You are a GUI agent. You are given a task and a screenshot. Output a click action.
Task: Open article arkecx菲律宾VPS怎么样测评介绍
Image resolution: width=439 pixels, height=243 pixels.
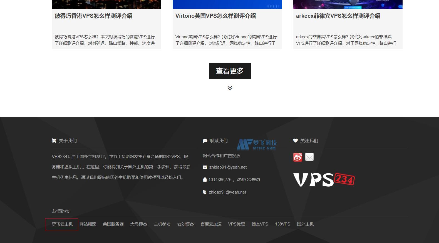point(338,16)
